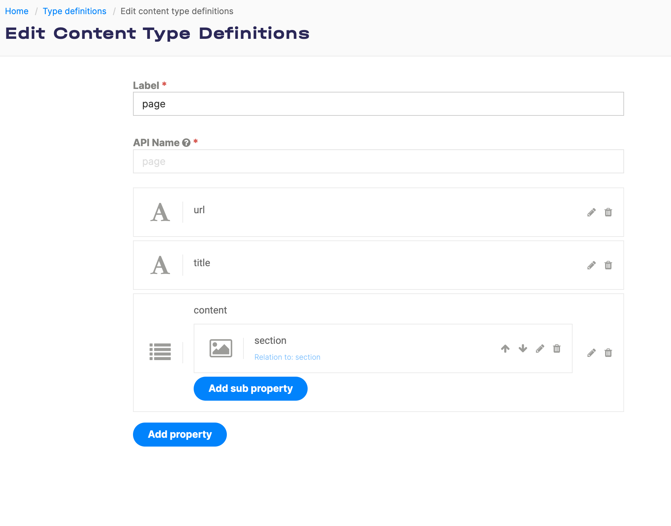Add a sub property to content

250,388
